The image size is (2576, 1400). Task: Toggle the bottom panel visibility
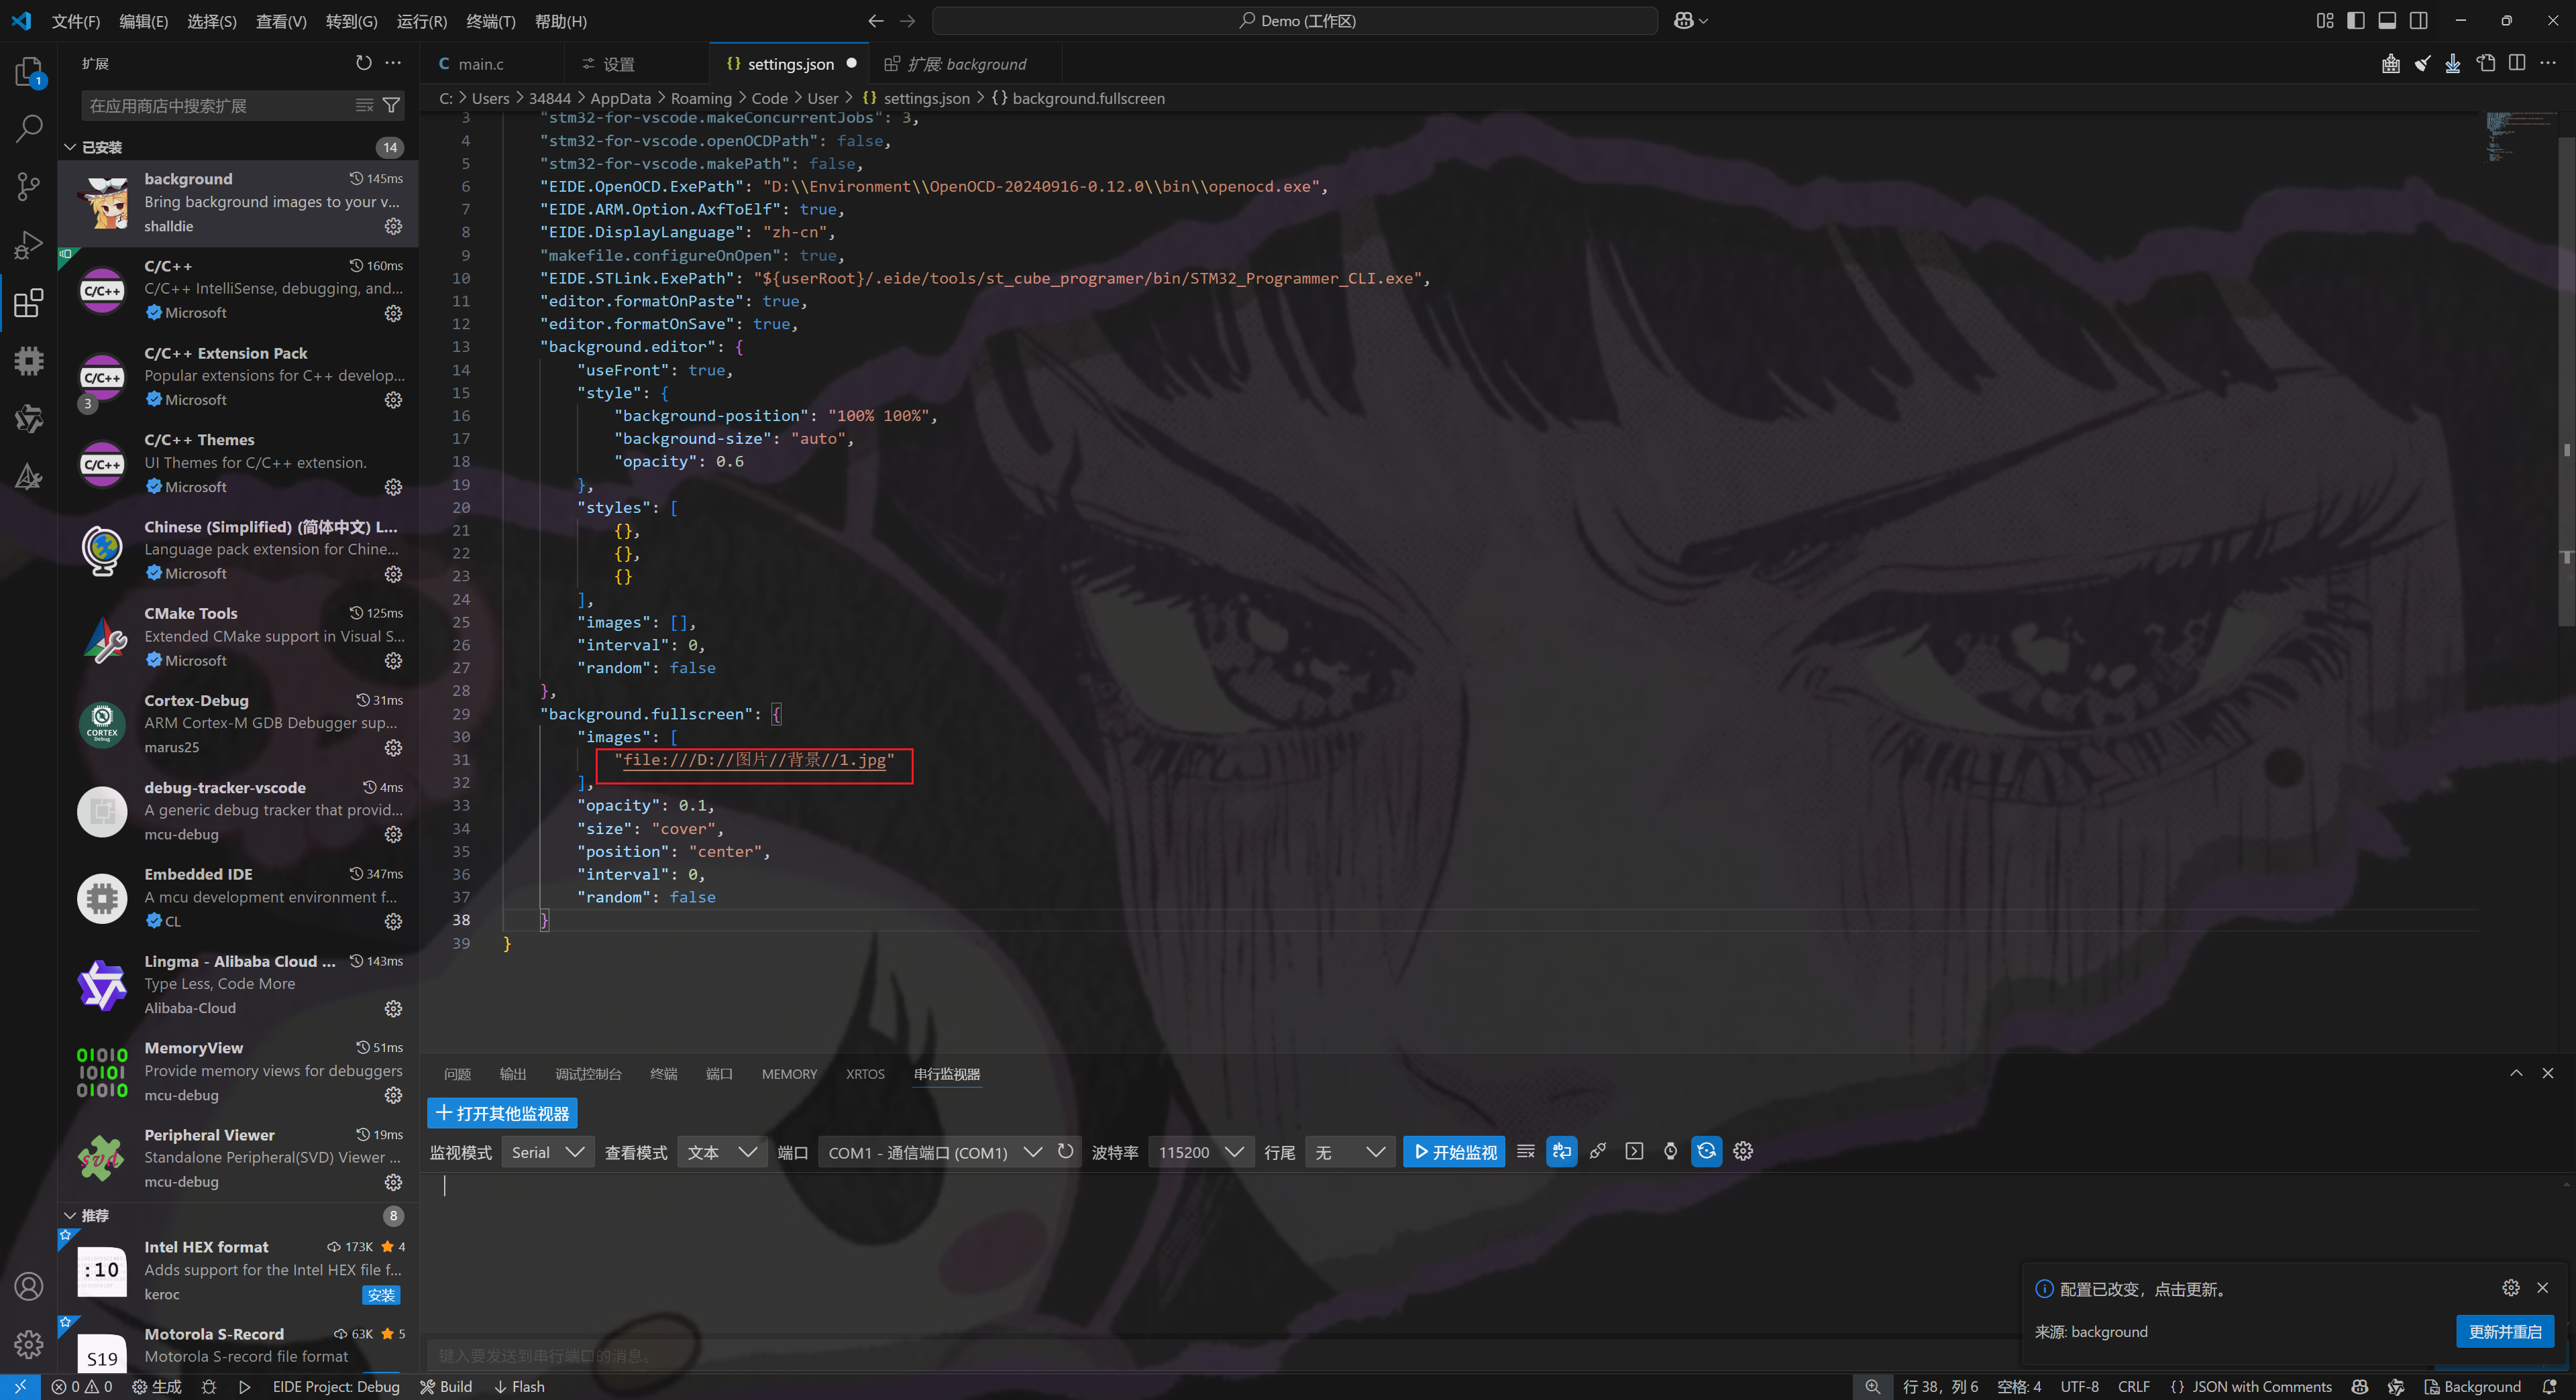point(2386,20)
